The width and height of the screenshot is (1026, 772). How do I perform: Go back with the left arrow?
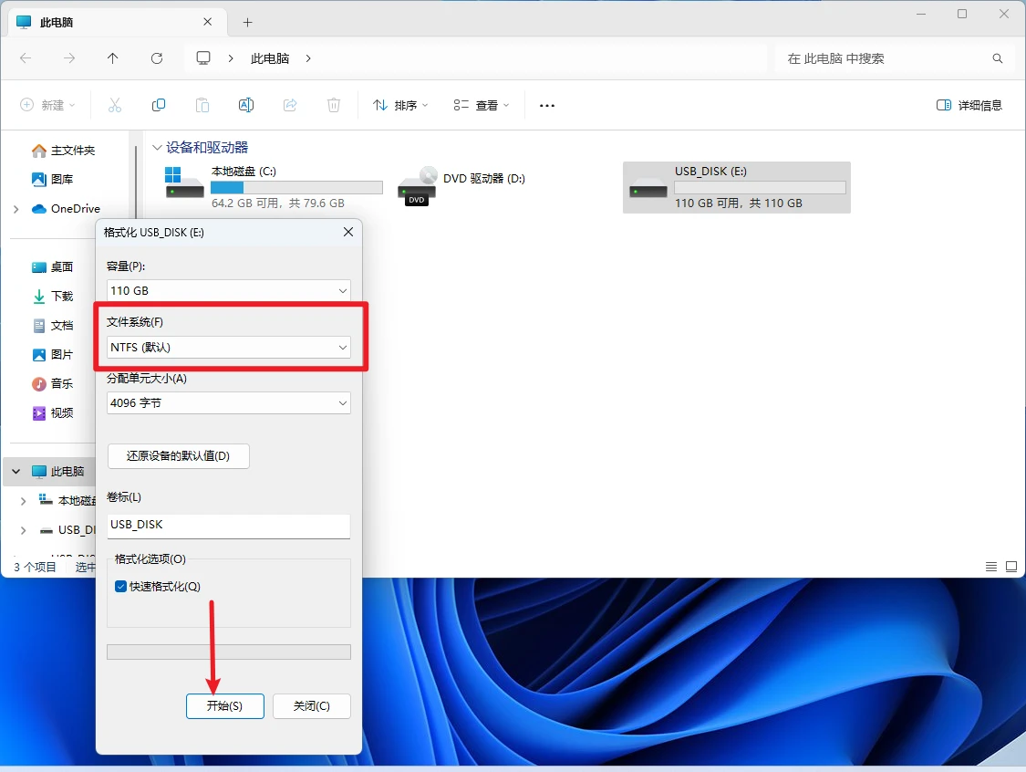point(26,58)
